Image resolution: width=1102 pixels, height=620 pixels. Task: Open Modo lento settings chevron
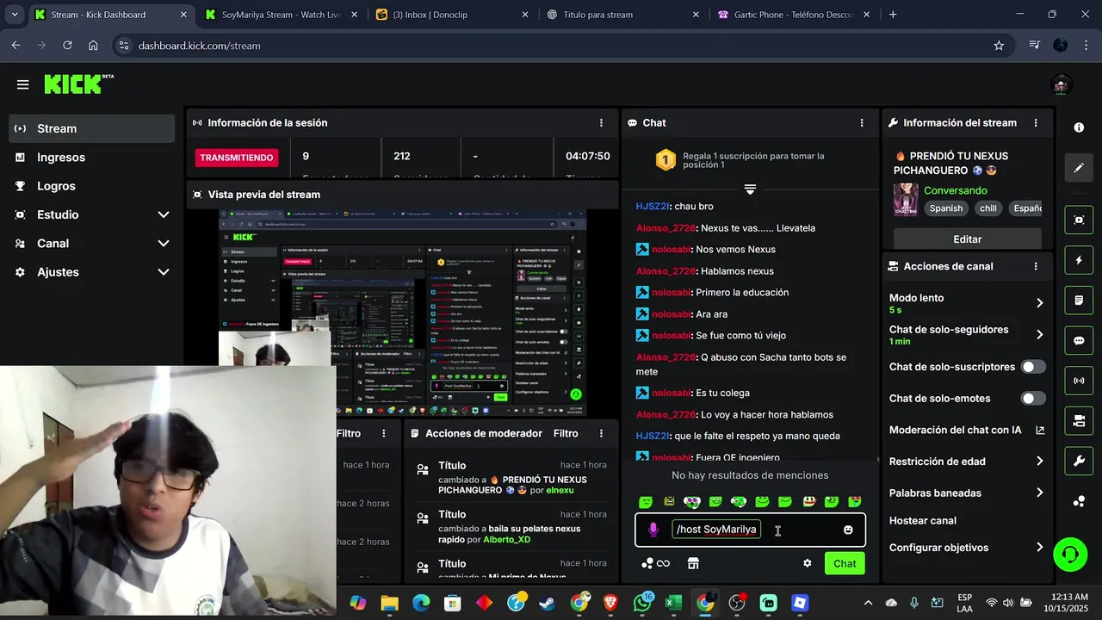(x=1039, y=303)
